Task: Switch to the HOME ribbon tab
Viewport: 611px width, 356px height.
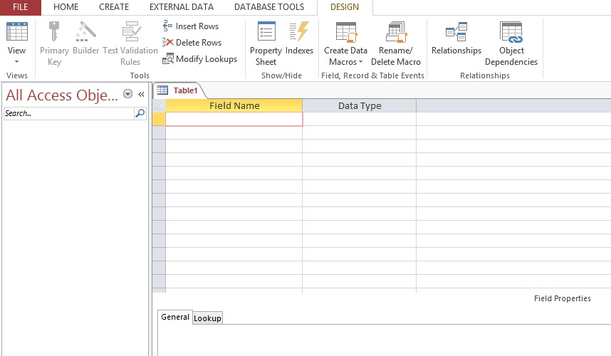Action: click(x=66, y=7)
